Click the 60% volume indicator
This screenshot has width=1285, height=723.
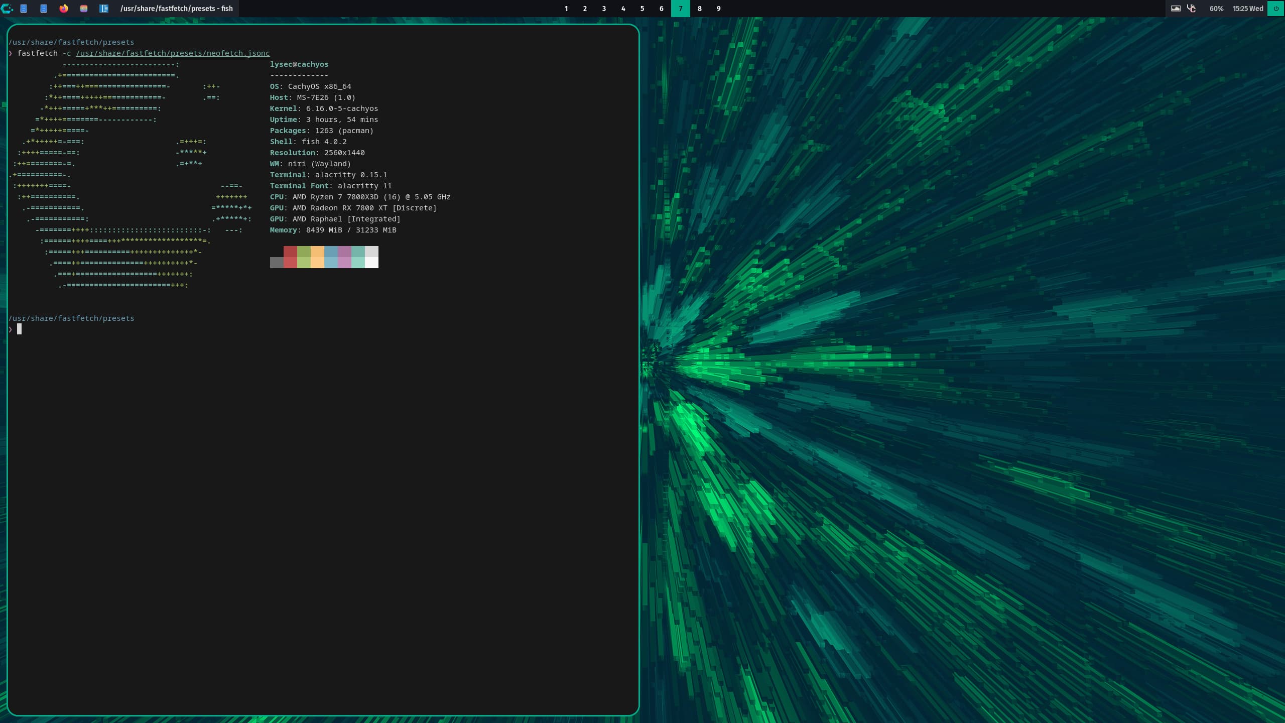pos(1216,9)
